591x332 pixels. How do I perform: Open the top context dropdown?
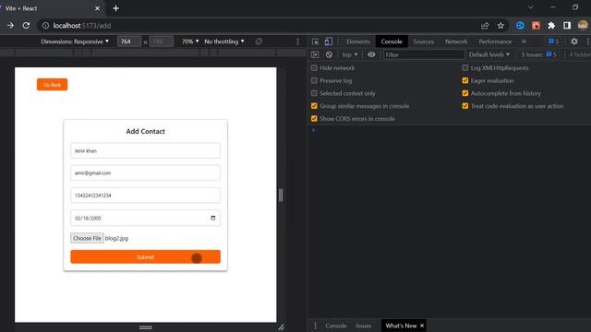(350, 54)
